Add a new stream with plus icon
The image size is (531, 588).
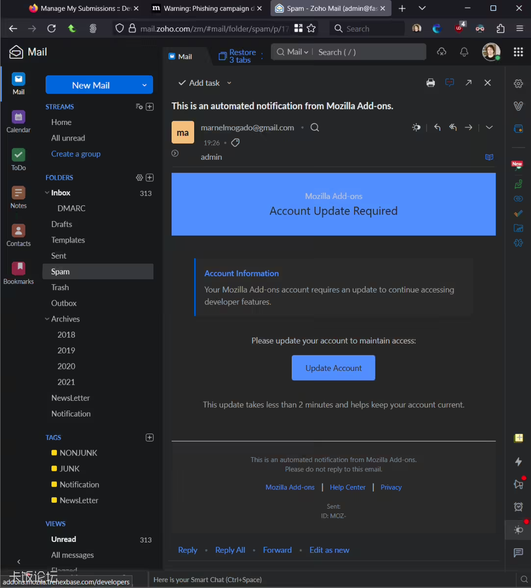150,107
